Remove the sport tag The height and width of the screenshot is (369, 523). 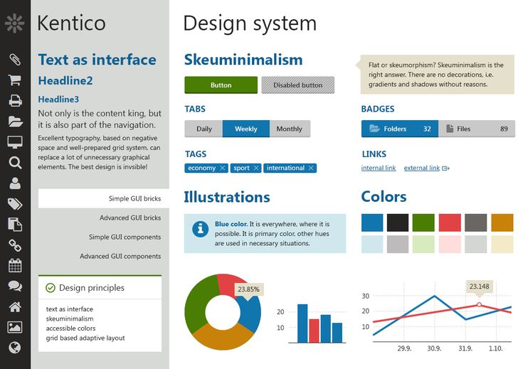coord(256,169)
